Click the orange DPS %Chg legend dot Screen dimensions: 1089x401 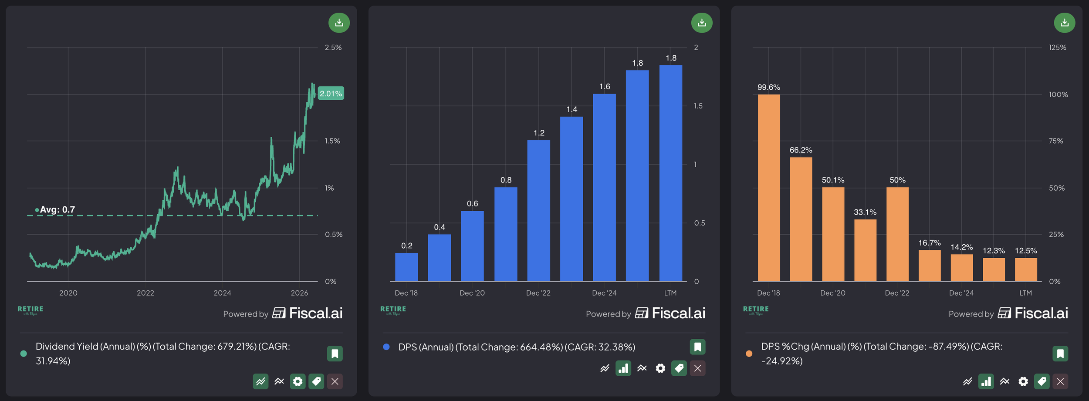749,354
